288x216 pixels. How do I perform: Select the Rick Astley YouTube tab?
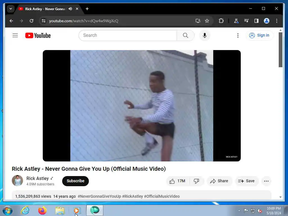[x=45, y=9]
